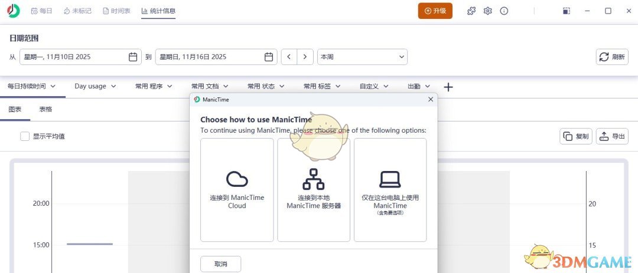Click the start date field 星期一, 11月10日 2025
Screen dimensions: 638x273
tap(80, 57)
